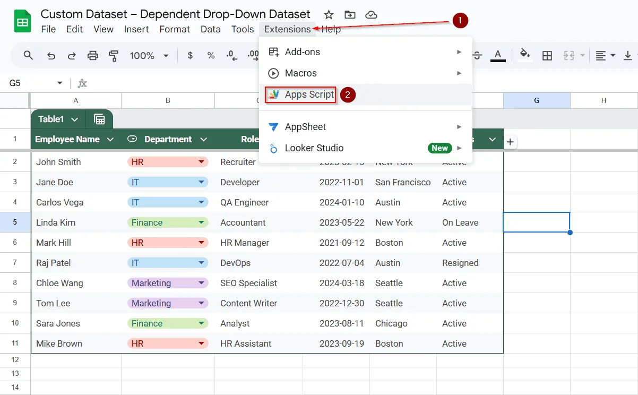Select the 'SEO Specialist' cell
Viewport: 638px width, 395px height.
click(x=258, y=283)
